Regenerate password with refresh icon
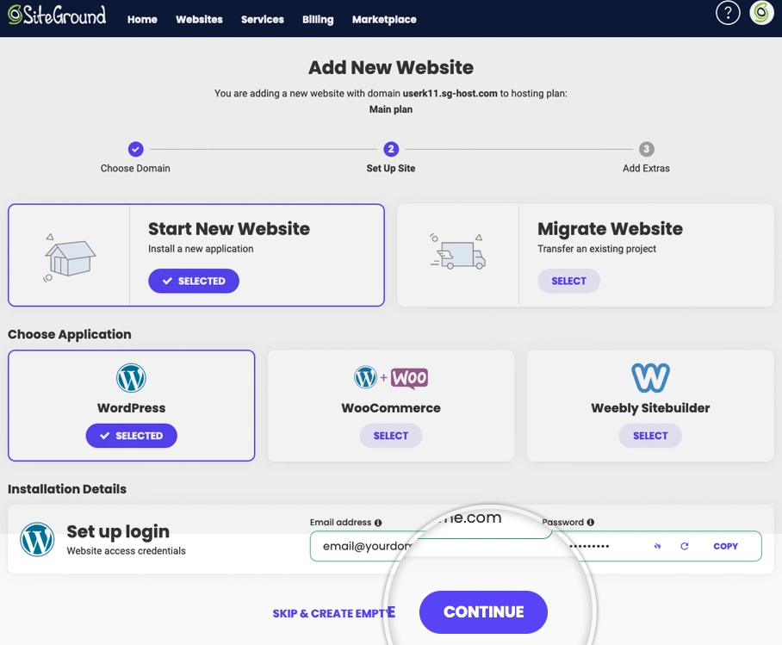 point(685,546)
